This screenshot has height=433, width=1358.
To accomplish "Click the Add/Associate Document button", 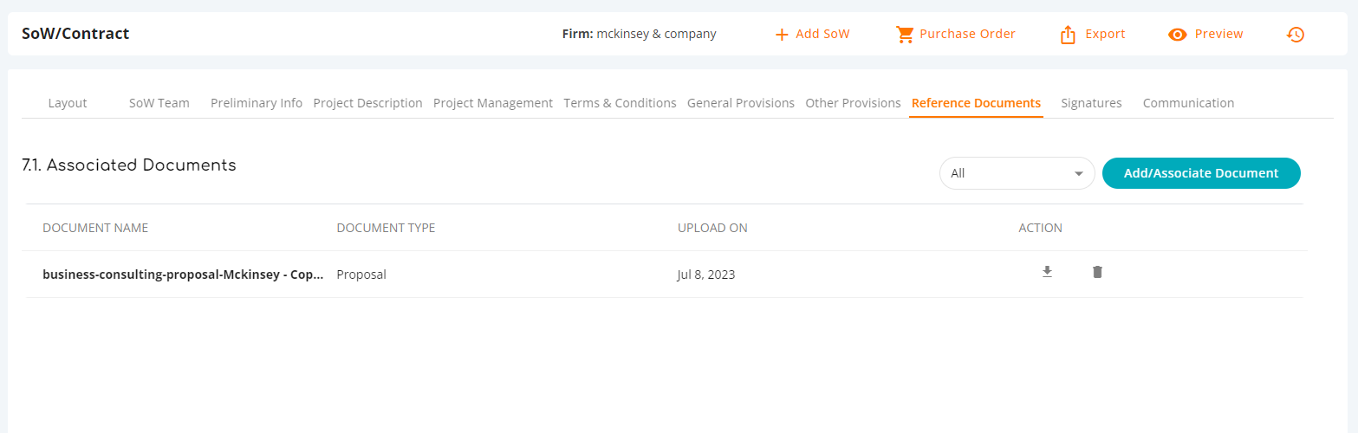I will coord(1201,173).
